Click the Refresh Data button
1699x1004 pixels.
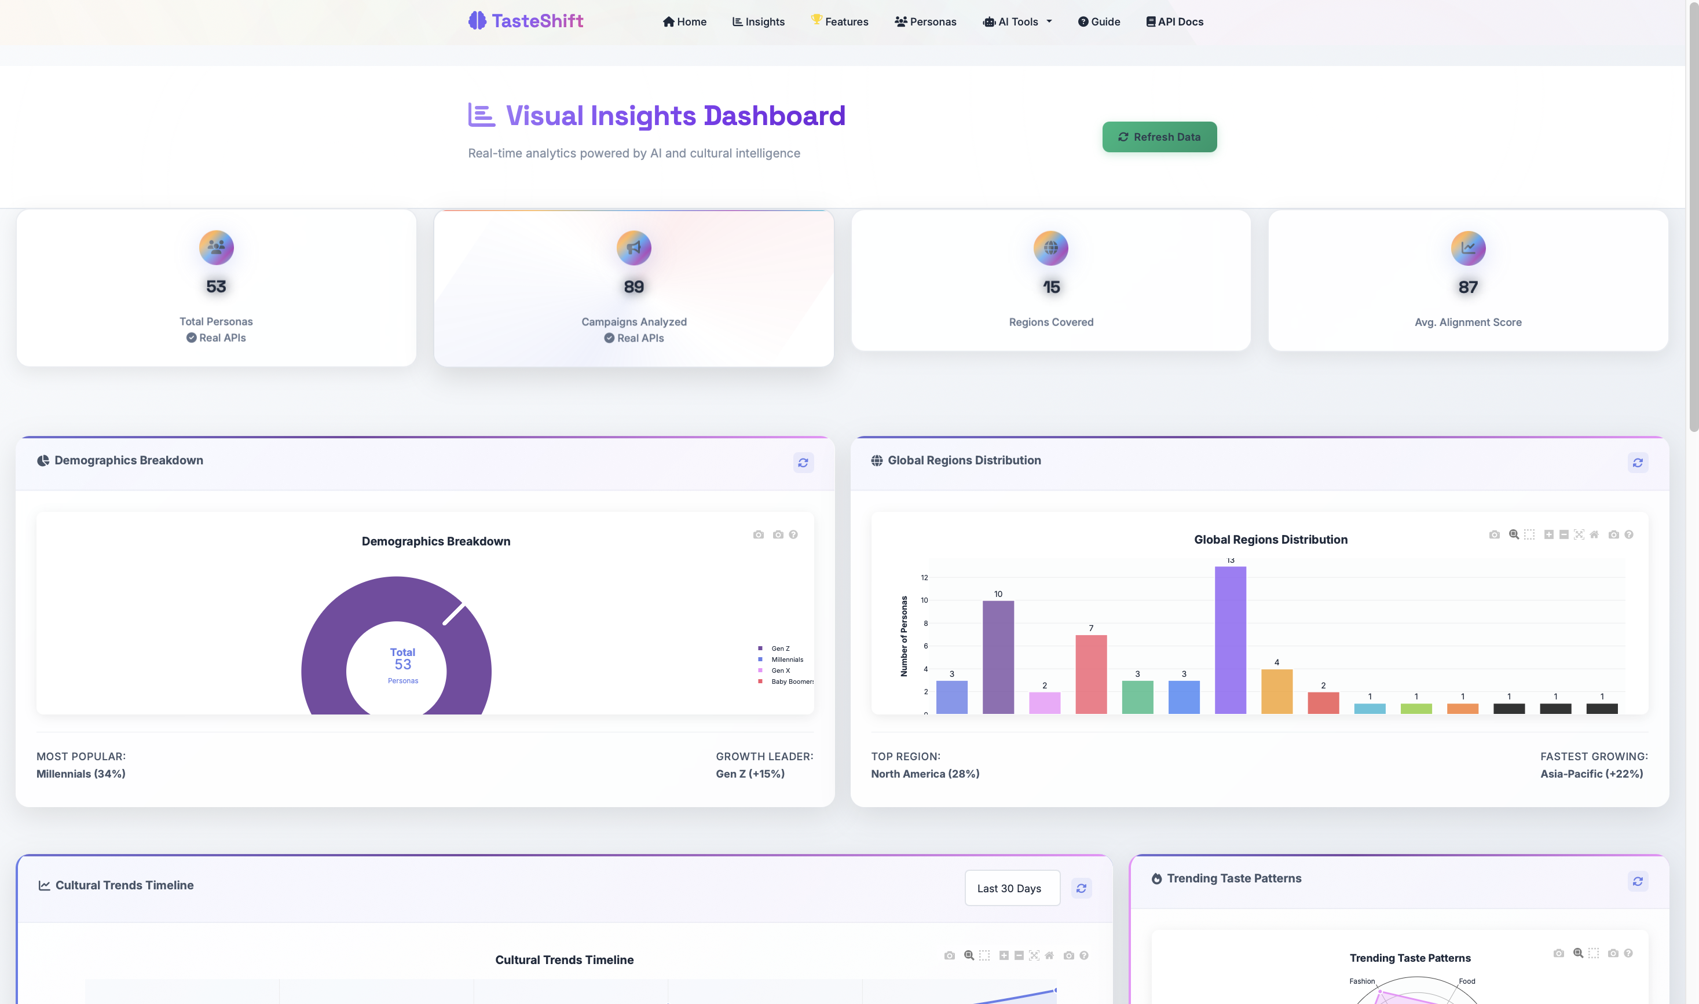pyautogui.click(x=1159, y=137)
